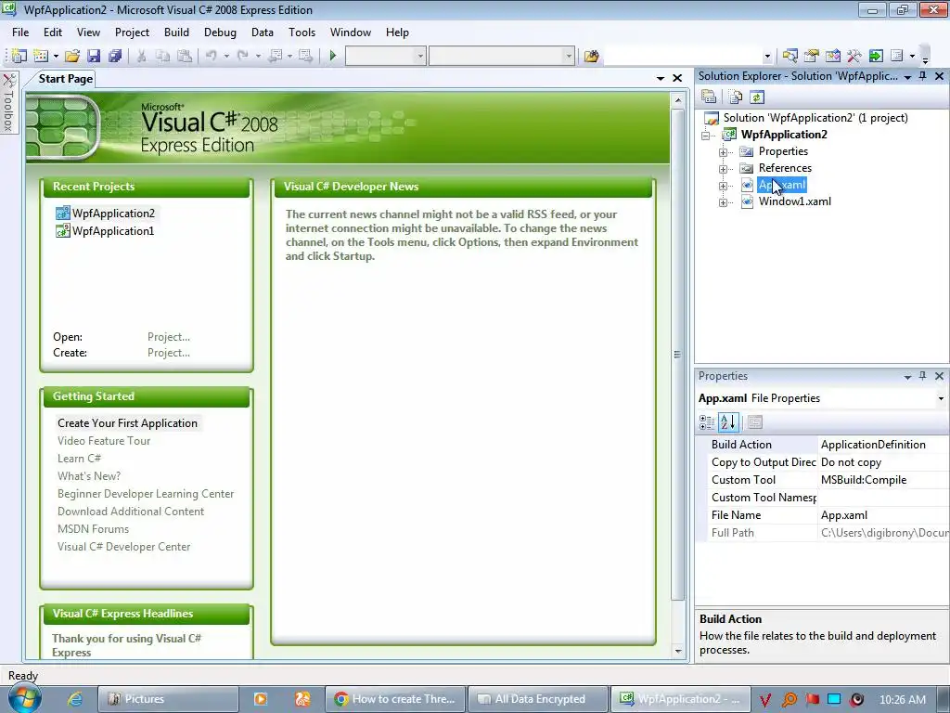The width and height of the screenshot is (950, 713).
Task: Click Create Your First Application link
Action: (x=127, y=423)
